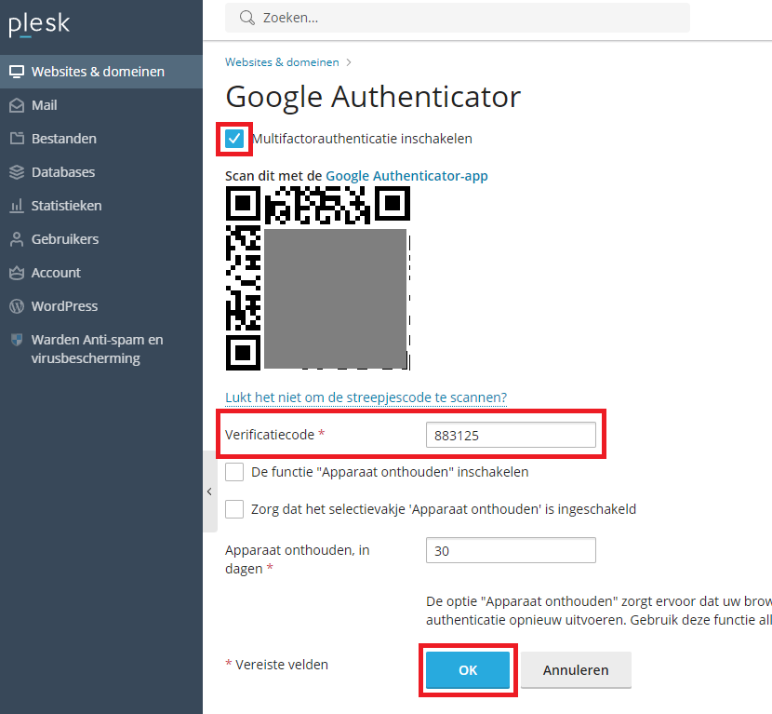Click the Apparaat onthouden, in dagen field
Viewport: 772px width, 714px height.
(x=511, y=550)
